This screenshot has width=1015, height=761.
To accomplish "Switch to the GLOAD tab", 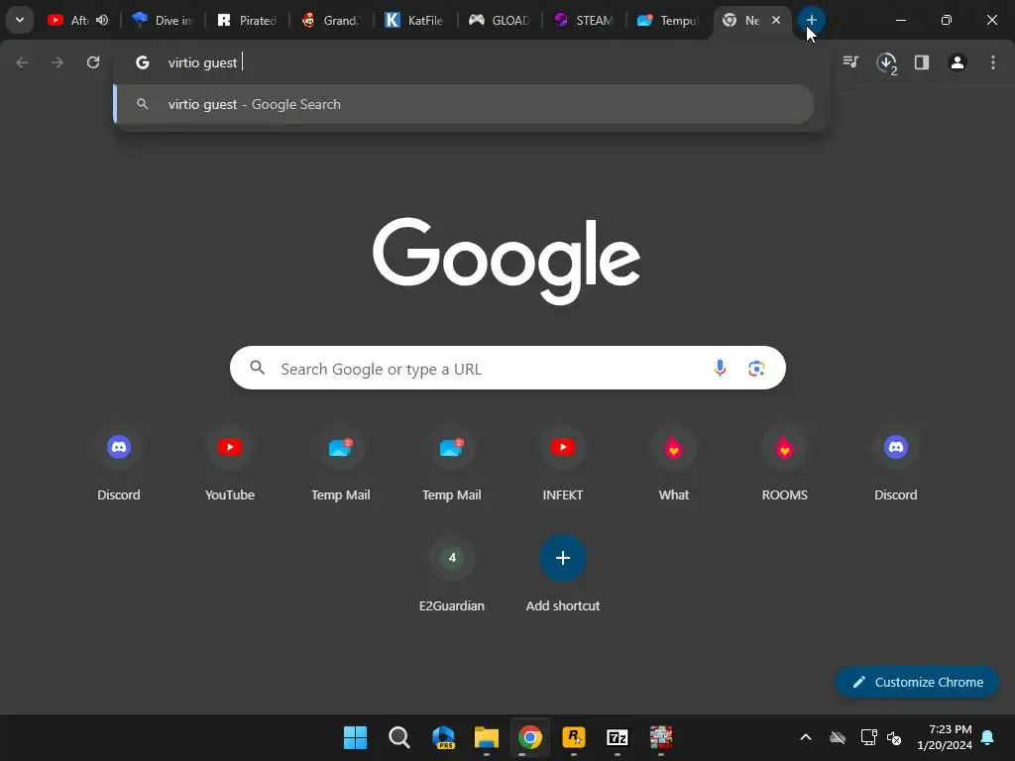I will click(x=500, y=20).
